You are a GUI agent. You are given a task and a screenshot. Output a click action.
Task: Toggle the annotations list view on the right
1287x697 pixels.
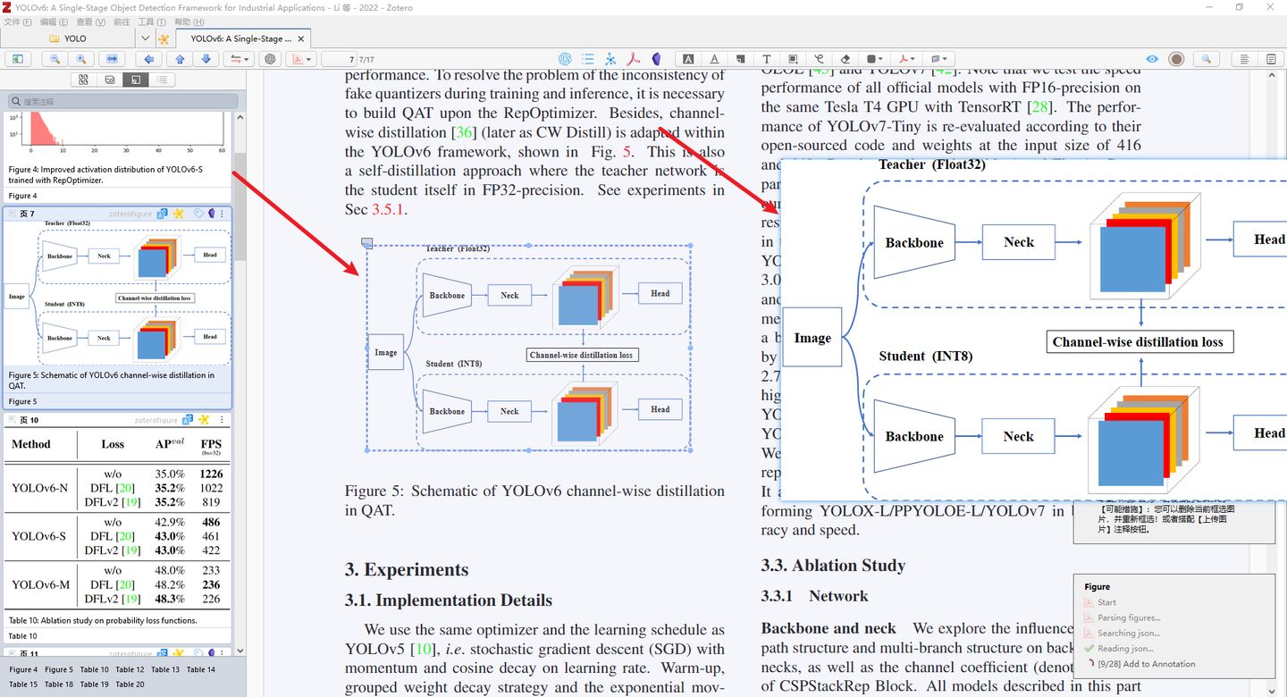(x=1271, y=58)
